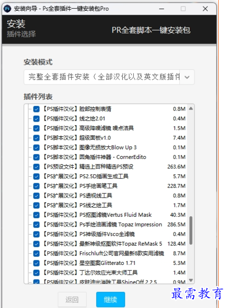Open the 安装模式 dropdown arrow
Image resolution: width=227 pixels, height=308 pixels.
tap(187, 77)
